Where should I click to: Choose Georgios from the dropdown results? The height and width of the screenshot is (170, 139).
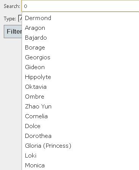80,57
